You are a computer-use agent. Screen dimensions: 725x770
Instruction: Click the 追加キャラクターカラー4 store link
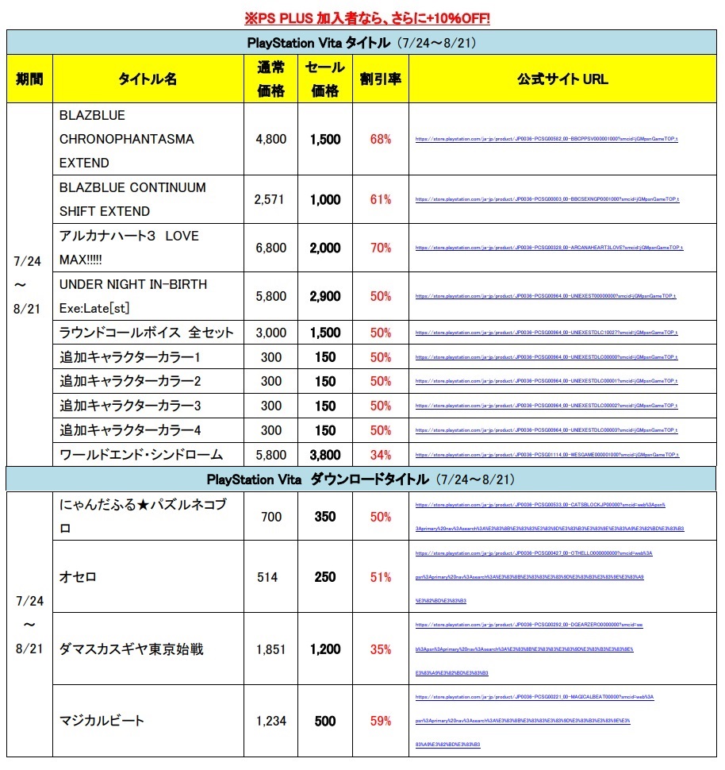pyautogui.click(x=547, y=431)
